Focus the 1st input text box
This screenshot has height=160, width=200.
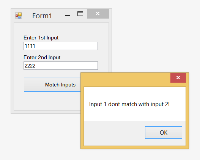[x=61, y=46]
